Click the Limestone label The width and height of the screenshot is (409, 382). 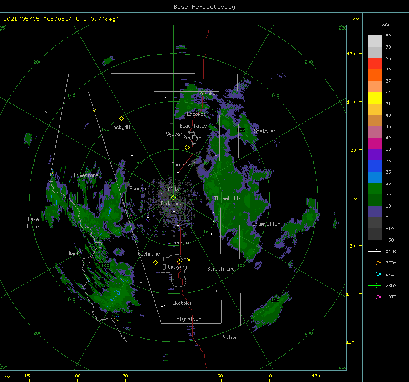(86, 175)
